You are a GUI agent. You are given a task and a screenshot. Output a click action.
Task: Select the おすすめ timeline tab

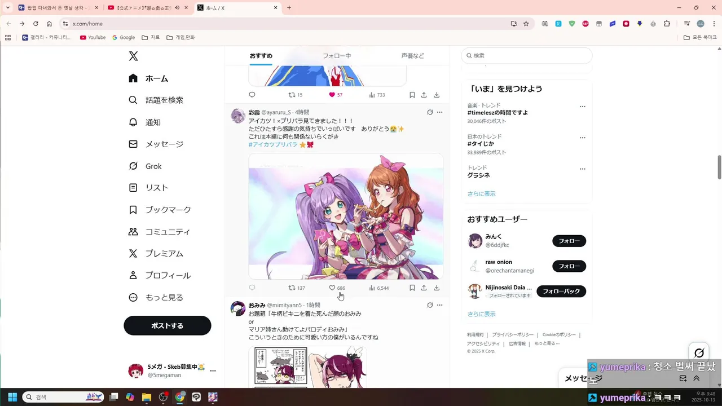[261, 56]
